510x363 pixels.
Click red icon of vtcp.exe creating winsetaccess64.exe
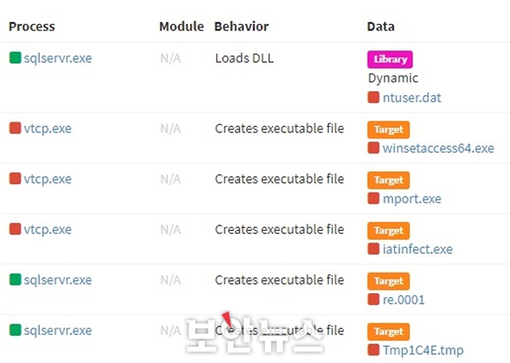pos(15,128)
